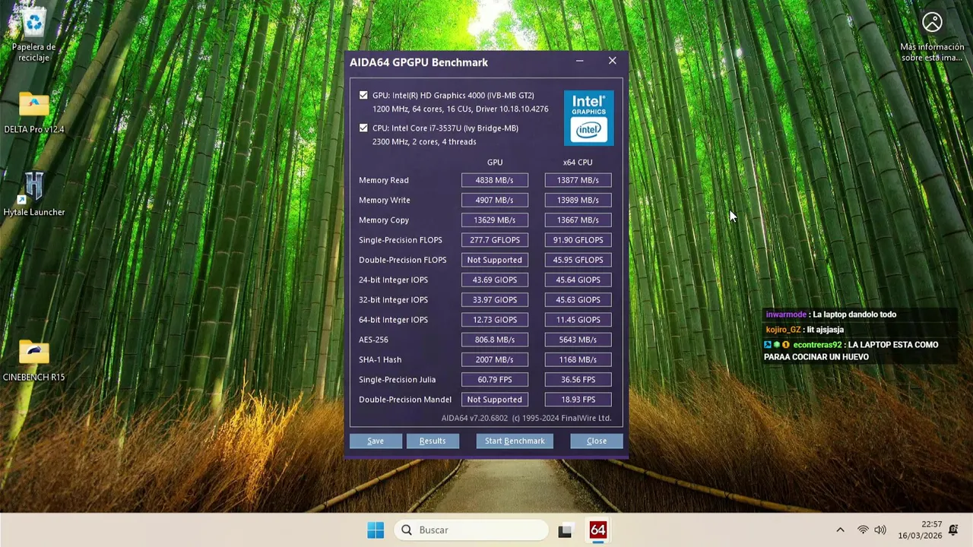
Task: Uncheck the CPU Intel Core i7-3537U checkbox
Action: coord(363,128)
